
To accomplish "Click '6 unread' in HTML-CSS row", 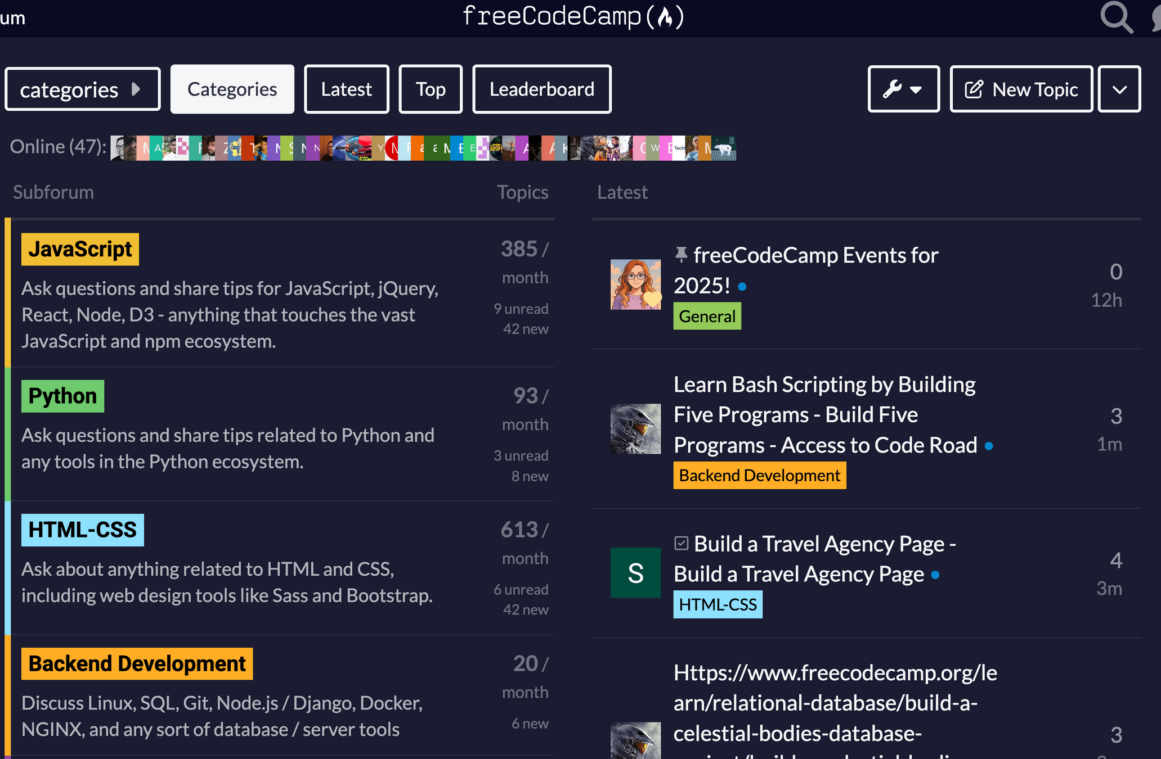I will (521, 589).
